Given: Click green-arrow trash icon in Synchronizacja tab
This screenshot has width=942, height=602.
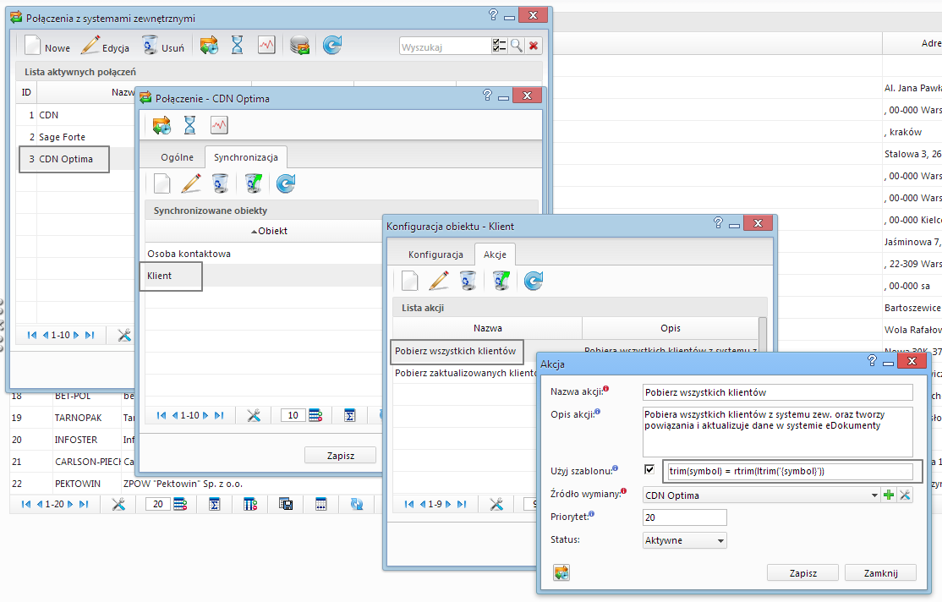Looking at the screenshot, I should pyautogui.click(x=254, y=183).
